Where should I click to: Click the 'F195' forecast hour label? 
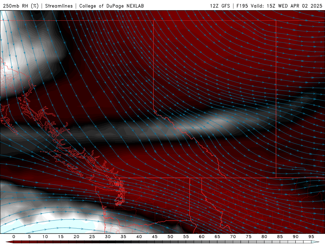point(242,6)
